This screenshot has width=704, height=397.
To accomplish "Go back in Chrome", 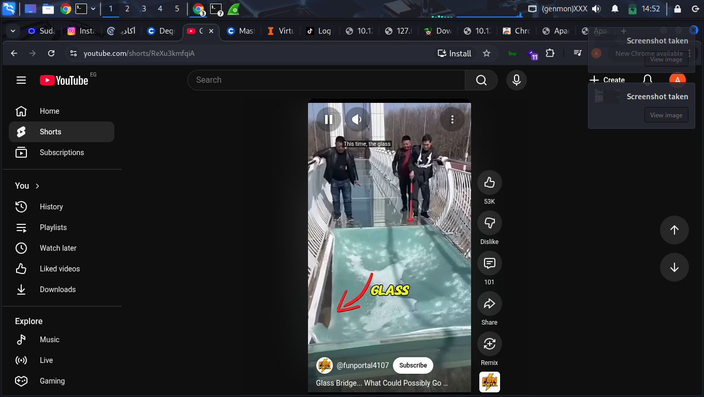I will [14, 53].
